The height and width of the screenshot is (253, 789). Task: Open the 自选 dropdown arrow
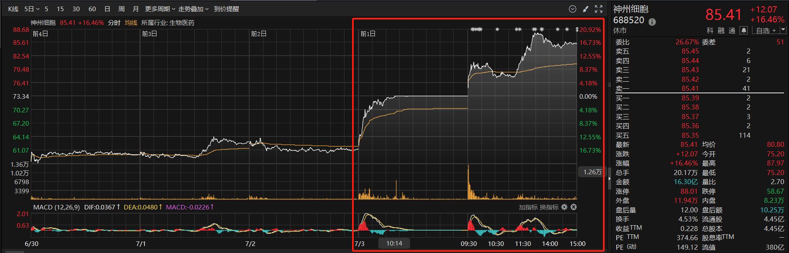(x=783, y=30)
